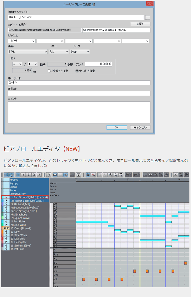191x297 pixels.
Task: Select the Tempo row in track list
Action: 14,184
